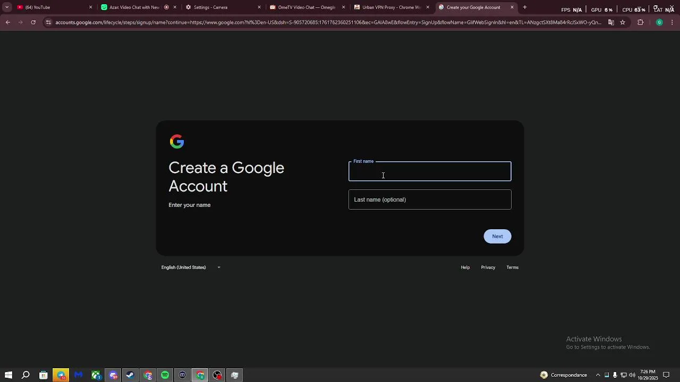Click the Next button
680x382 pixels.
click(497, 236)
